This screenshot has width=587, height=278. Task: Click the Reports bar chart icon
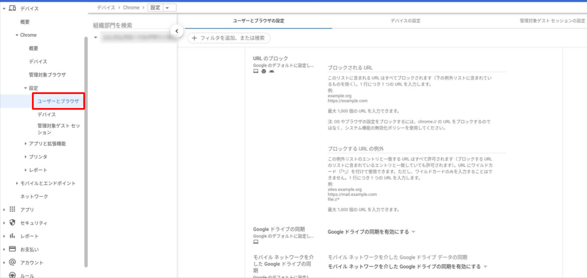12,236
